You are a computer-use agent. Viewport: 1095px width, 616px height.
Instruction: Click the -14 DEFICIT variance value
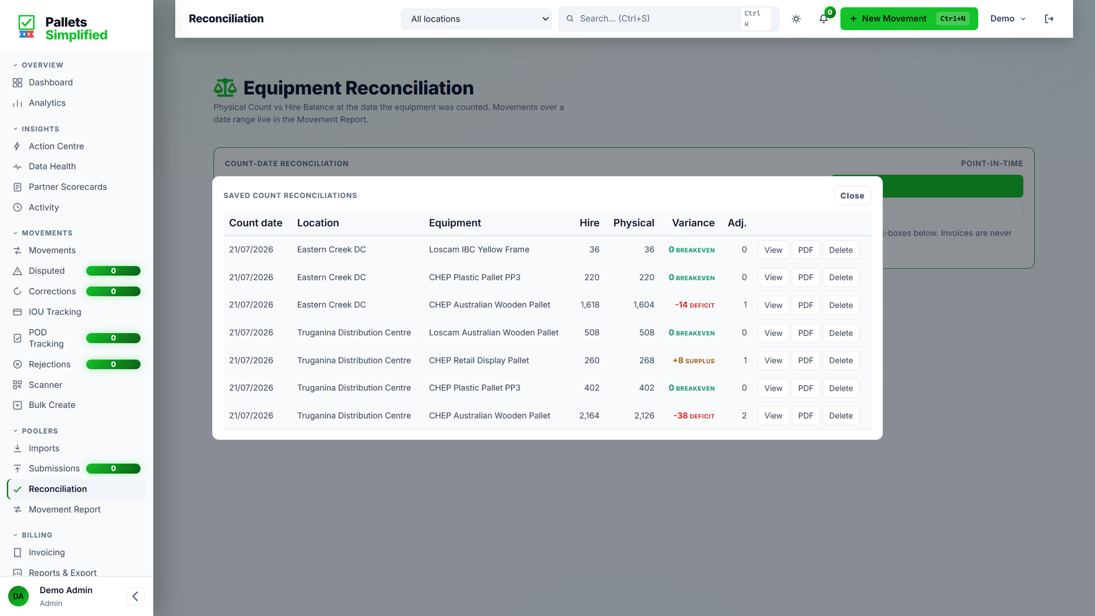(x=694, y=305)
